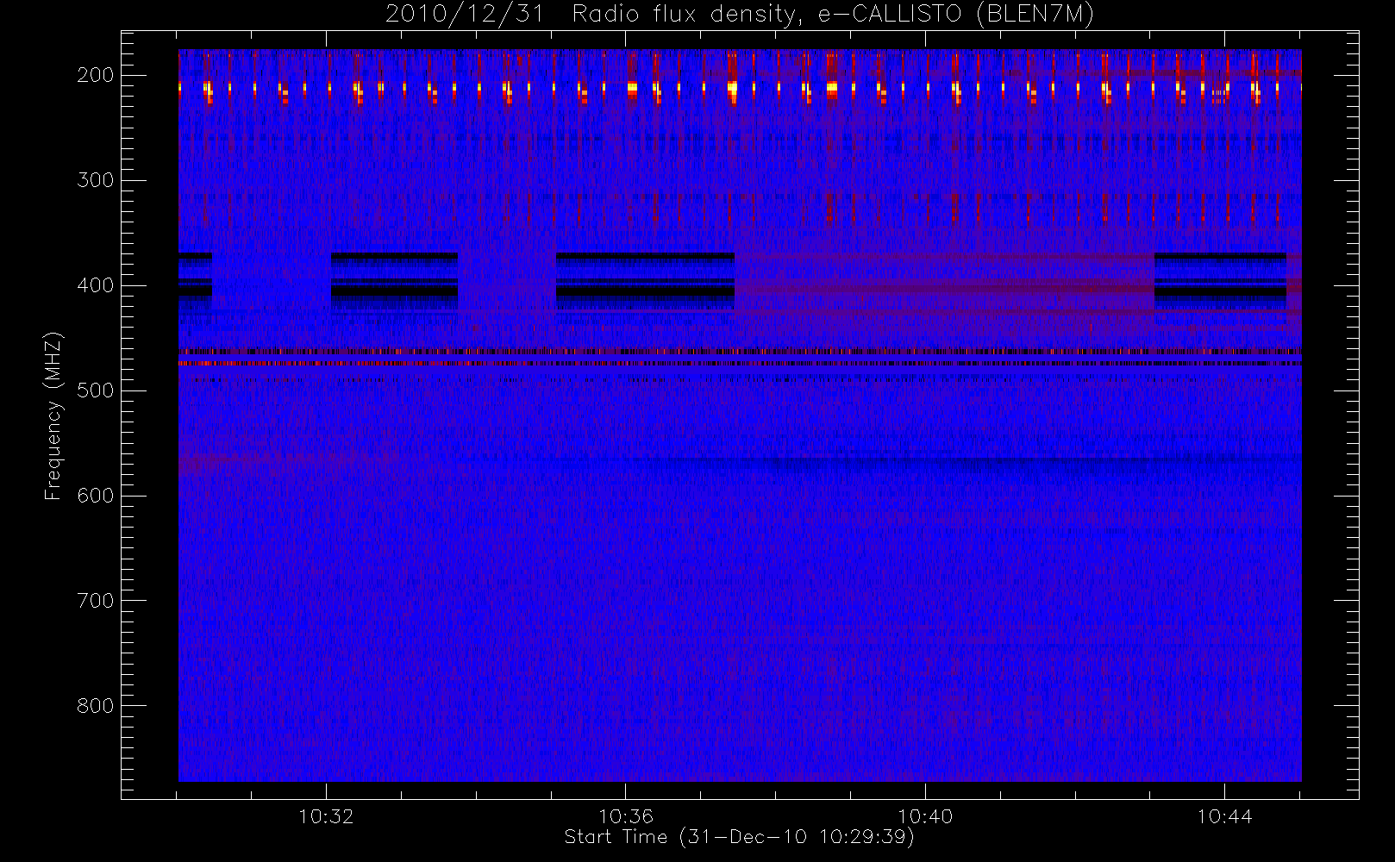The image size is (1395, 862).
Task: Select the 600 frequency tick label
Action: tap(96, 496)
